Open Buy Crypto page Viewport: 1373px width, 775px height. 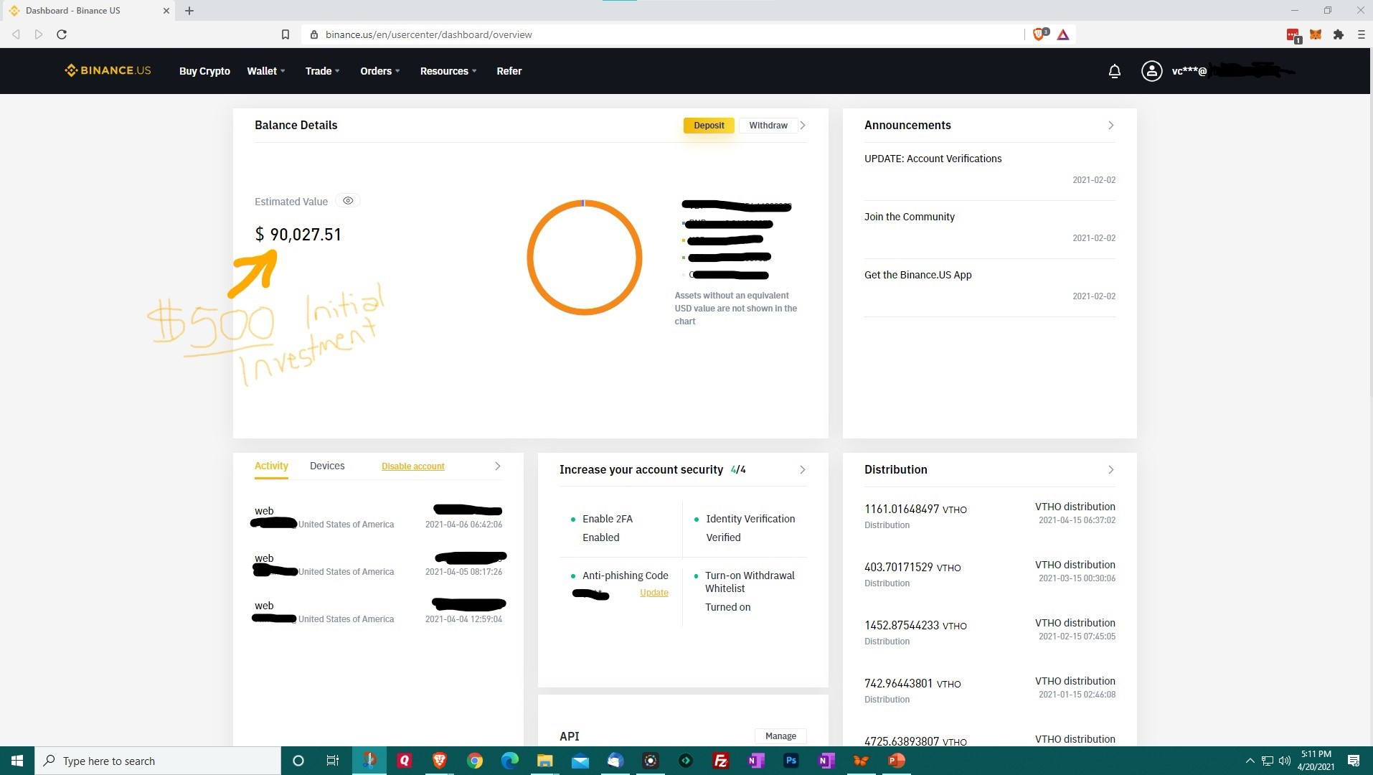[204, 71]
